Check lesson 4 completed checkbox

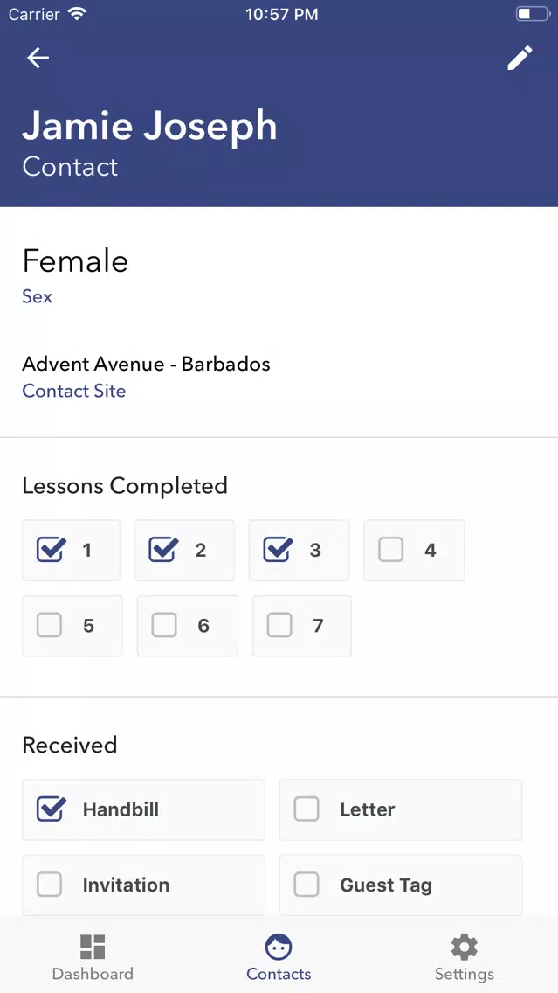coord(391,550)
